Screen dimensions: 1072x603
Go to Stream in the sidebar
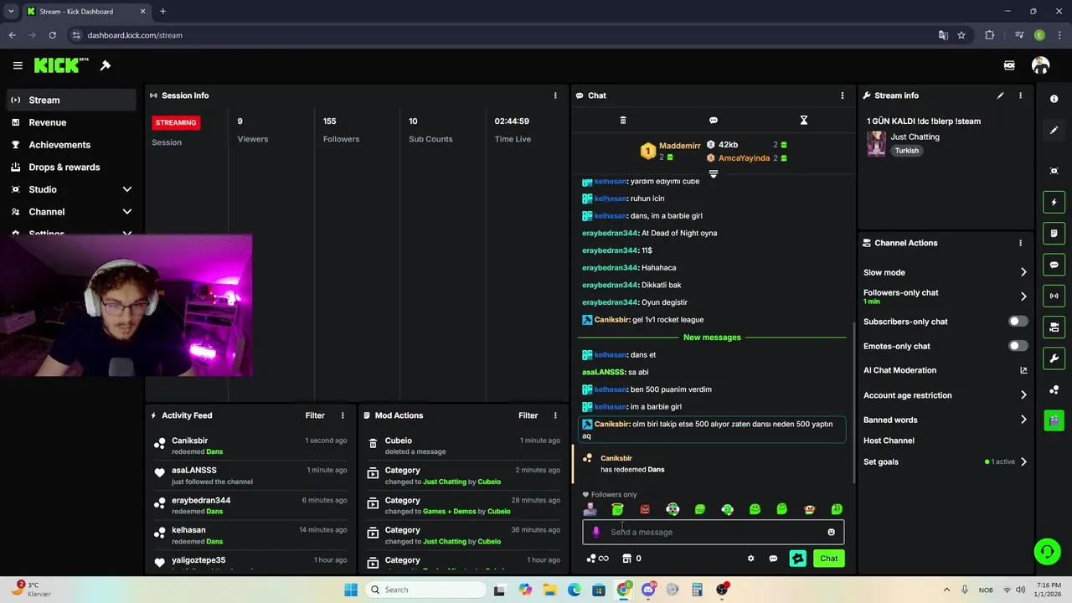(x=71, y=100)
